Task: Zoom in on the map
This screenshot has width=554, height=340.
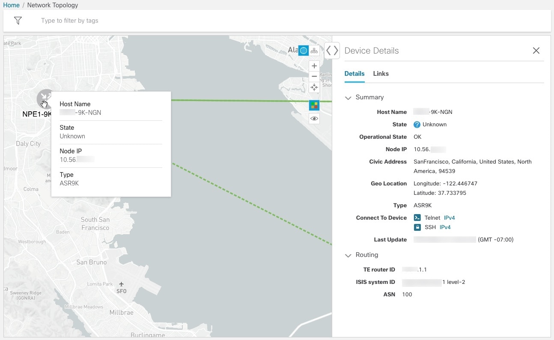Action: [314, 66]
